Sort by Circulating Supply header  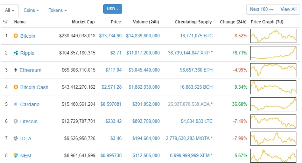click(x=193, y=22)
